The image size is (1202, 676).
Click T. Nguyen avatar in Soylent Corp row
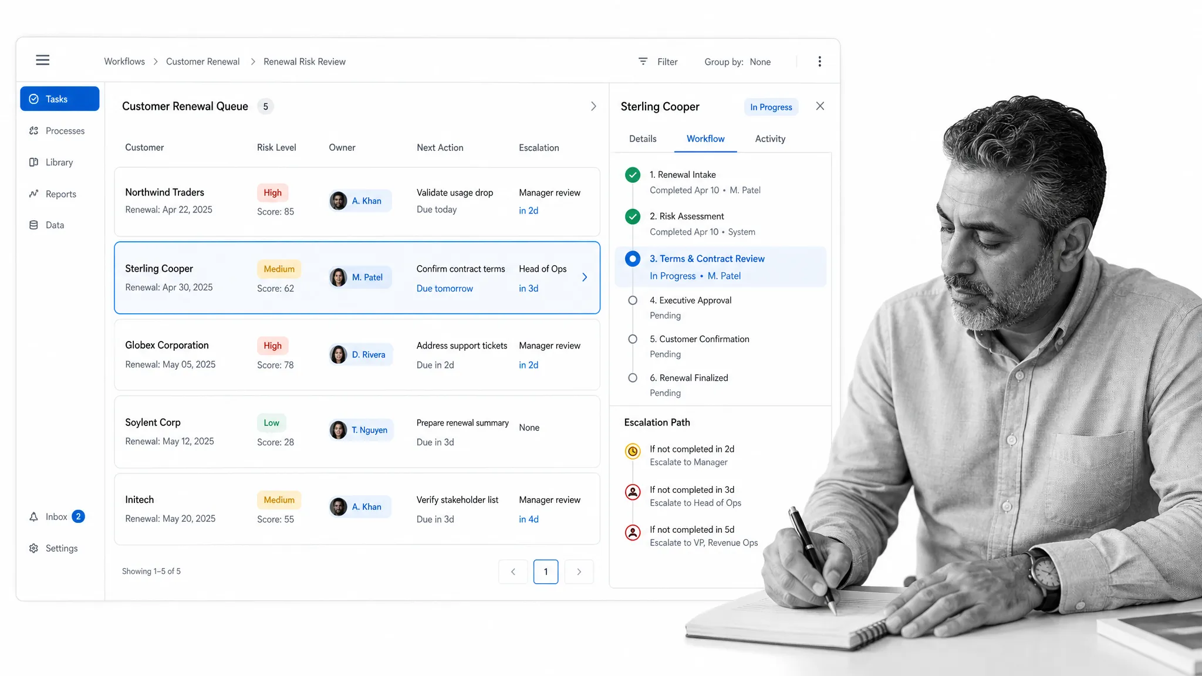pos(338,430)
